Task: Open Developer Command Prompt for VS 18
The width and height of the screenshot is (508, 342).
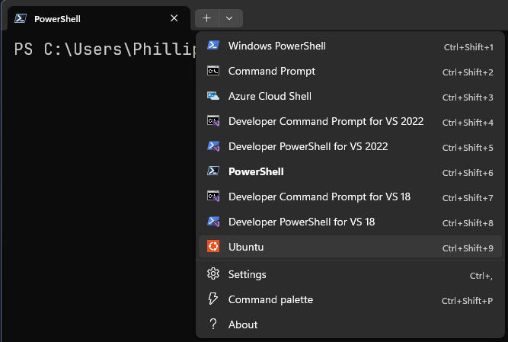Action: [350, 197]
